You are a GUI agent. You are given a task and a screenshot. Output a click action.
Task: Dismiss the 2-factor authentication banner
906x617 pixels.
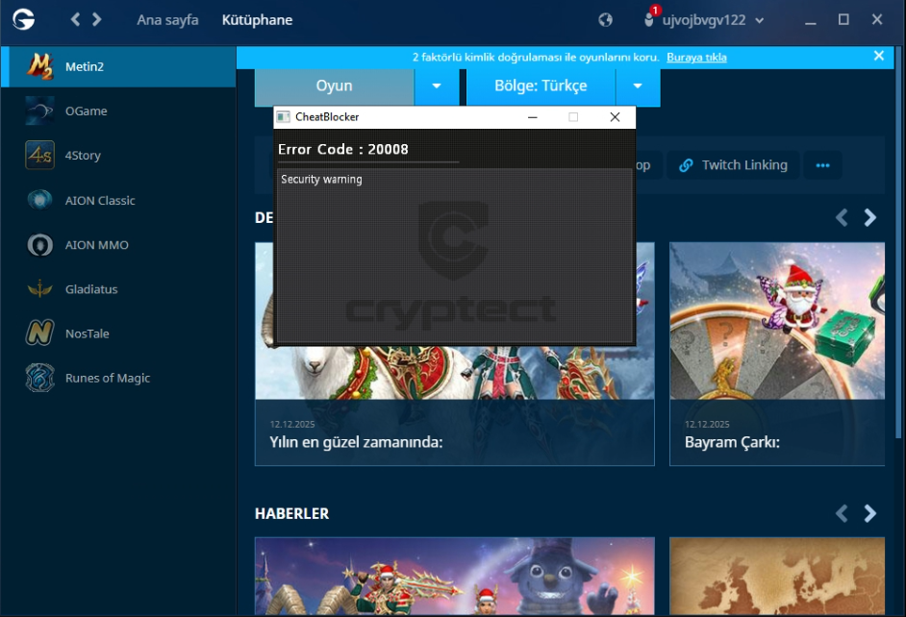click(x=879, y=56)
